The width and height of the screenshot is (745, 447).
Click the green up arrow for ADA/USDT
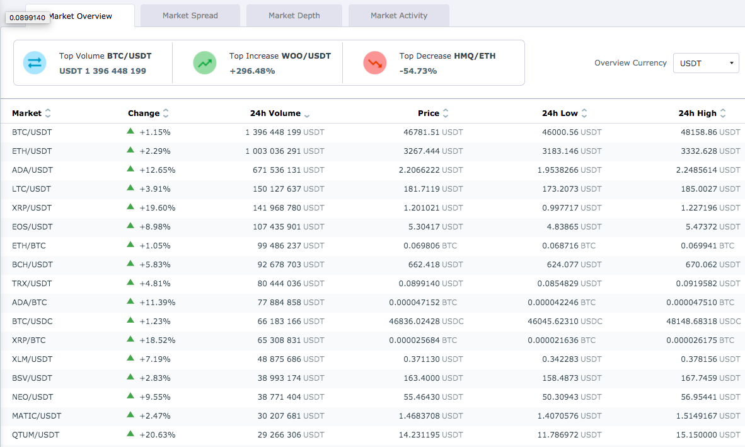tap(130, 168)
